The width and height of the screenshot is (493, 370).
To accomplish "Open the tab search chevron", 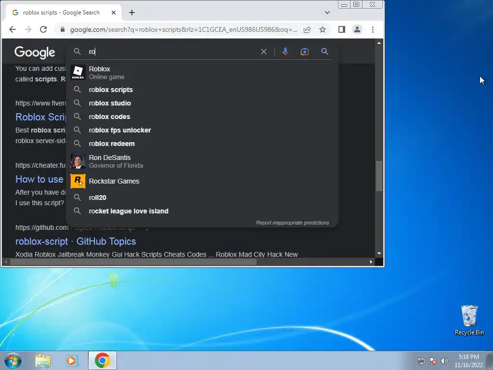I will [x=327, y=13].
